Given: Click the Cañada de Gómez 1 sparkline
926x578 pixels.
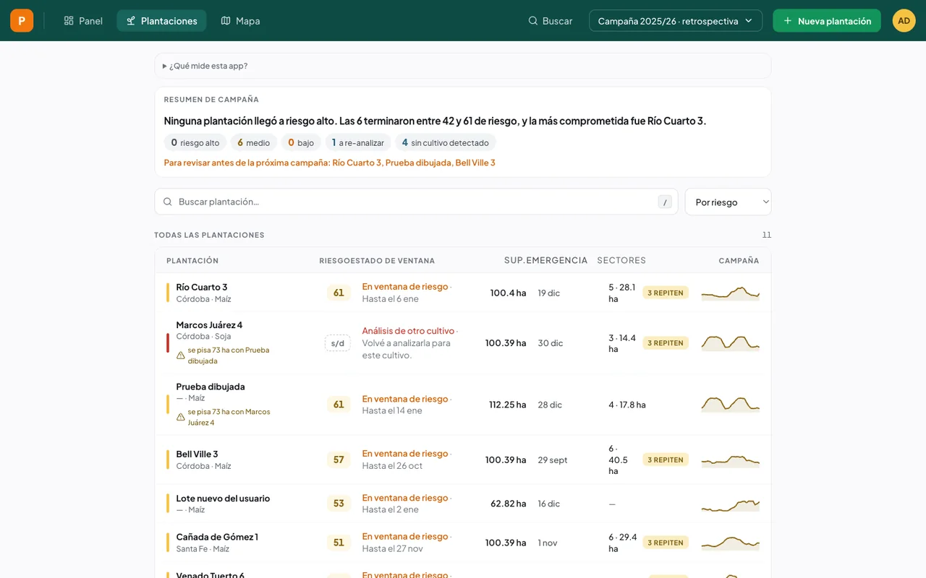Looking at the screenshot, I should click(731, 543).
